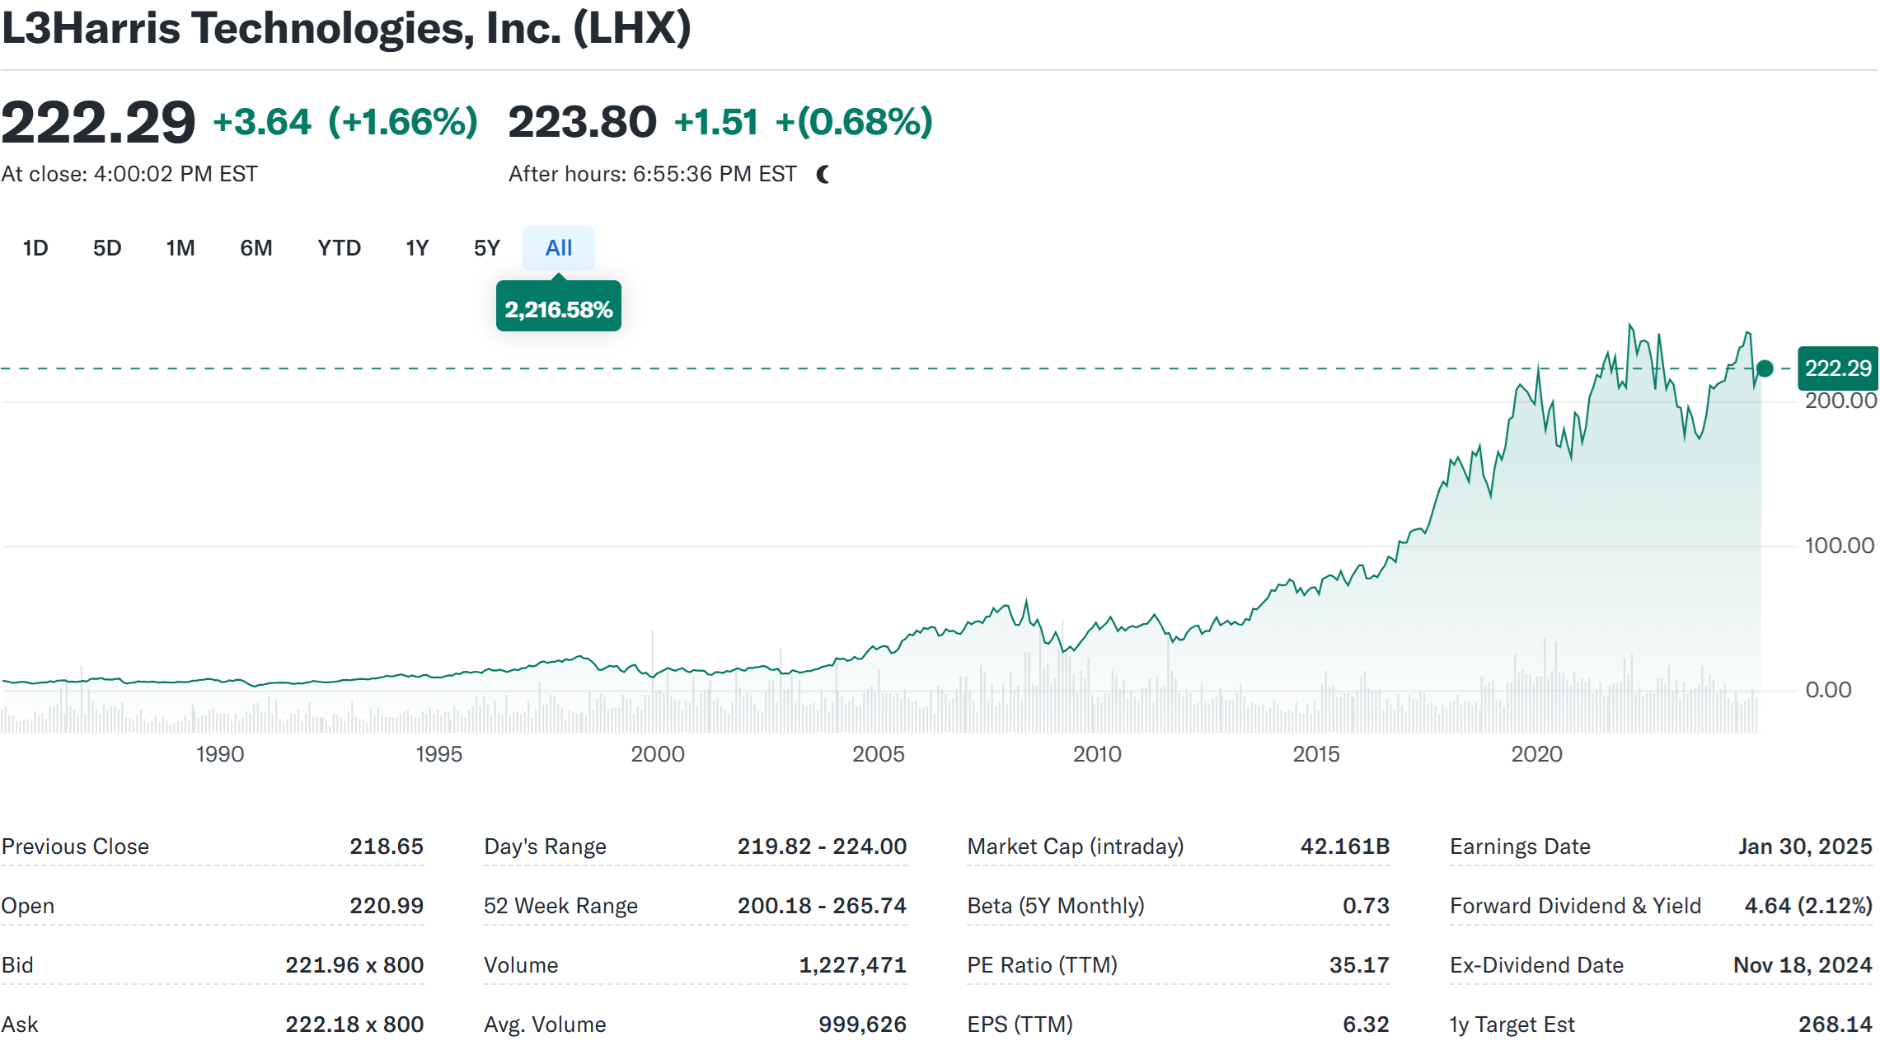
Task: Click the 200.00 y-axis label
Action: (1840, 401)
